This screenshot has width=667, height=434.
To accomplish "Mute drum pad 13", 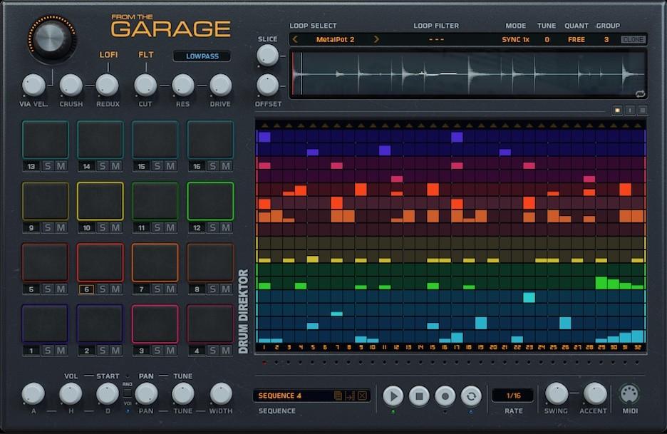I will click(x=61, y=167).
